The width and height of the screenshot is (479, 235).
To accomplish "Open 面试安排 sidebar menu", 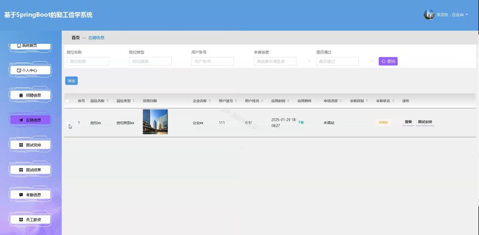I will 30,145.
